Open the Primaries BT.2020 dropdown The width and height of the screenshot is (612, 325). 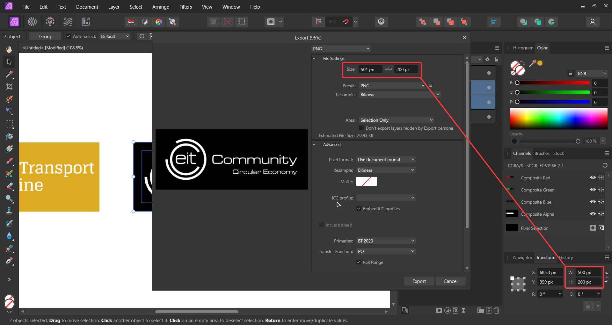tap(386, 241)
